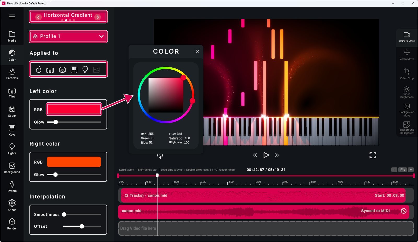Select the Video Brightness tool

pos(407,92)
